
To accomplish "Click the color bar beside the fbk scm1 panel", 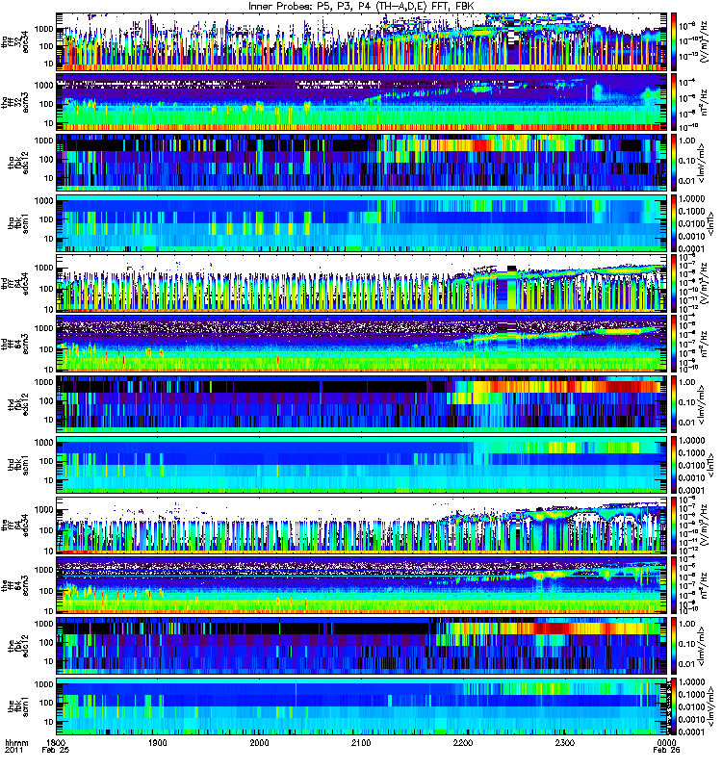I will pyautogui.click(x=673, y=706).
